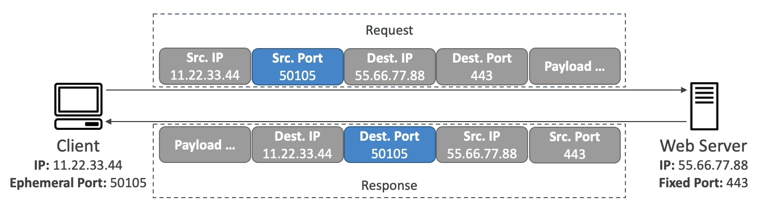Click the client computer icon
Viewport: 760px width, 209px height.
[x=78, y=108]
